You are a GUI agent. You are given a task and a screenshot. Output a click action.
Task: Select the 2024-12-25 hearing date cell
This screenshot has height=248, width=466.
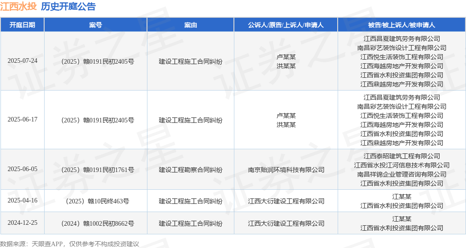pyautogui.click(x=22, y=223)
